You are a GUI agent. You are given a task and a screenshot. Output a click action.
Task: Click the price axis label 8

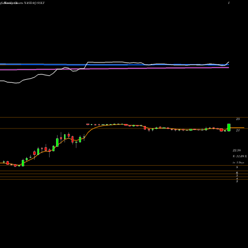click(237, 167)
